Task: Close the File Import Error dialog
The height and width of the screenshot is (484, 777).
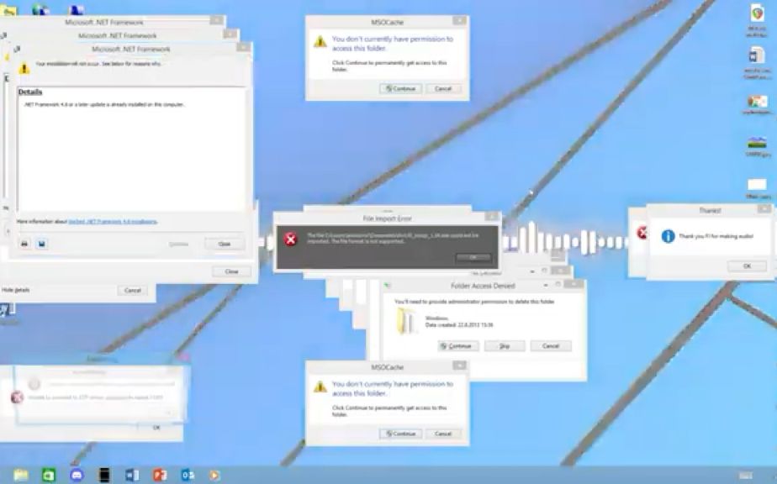Action: [491, 217]
